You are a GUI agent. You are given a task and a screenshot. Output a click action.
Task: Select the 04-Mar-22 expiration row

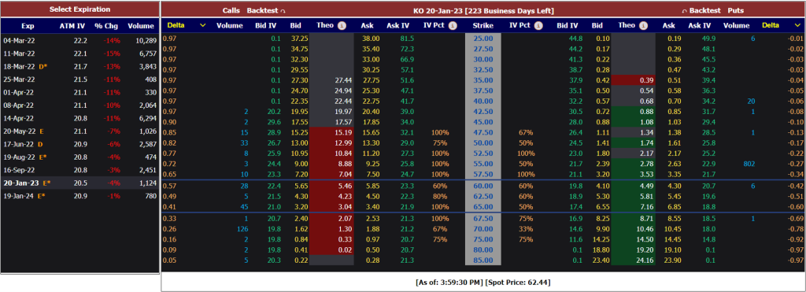pos(79,40)
